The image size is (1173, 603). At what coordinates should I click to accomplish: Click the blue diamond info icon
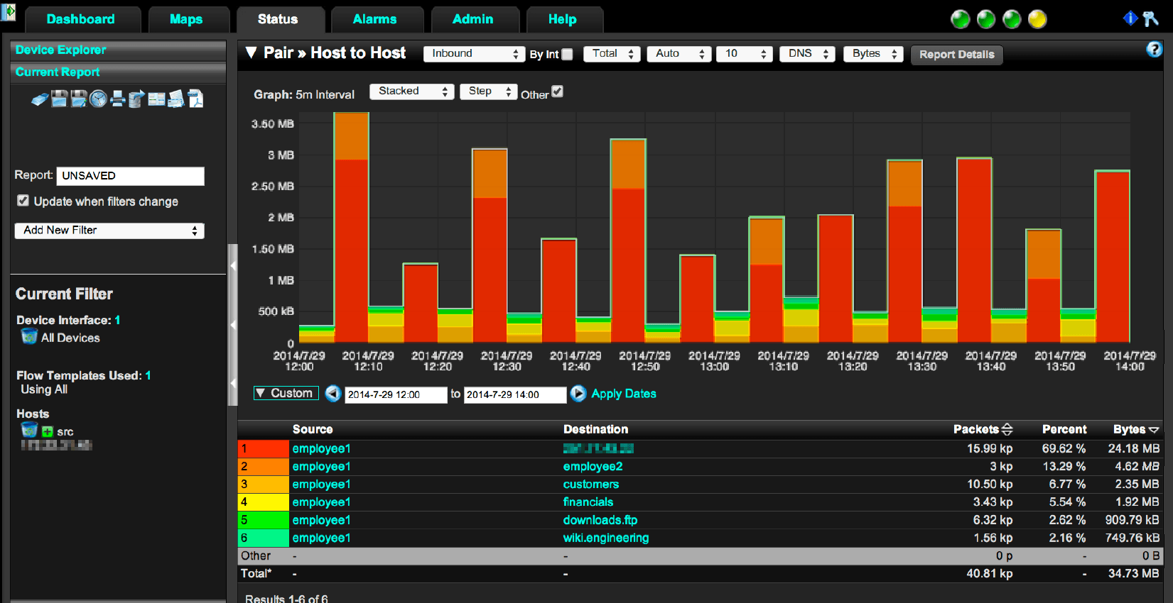coord(1130,18)
